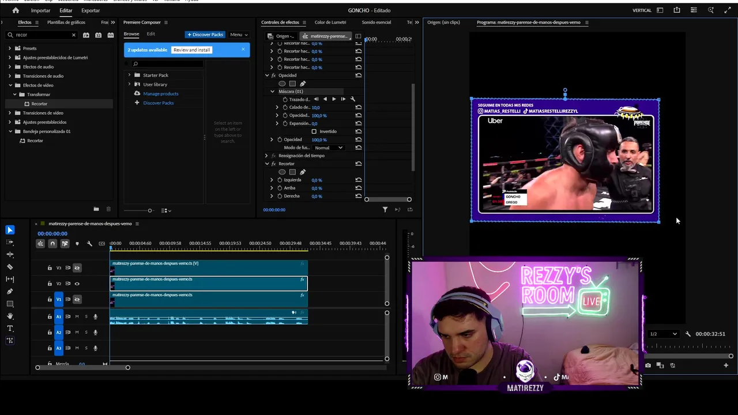Open the Manage products link
The height and width of the screenshot is (415, 738).
[161, 93]
